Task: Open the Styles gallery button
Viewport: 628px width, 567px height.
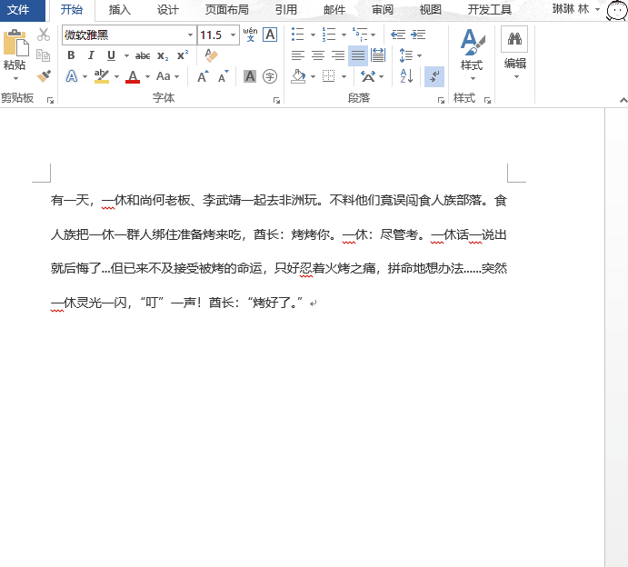Action: click(x=473, y=54)
